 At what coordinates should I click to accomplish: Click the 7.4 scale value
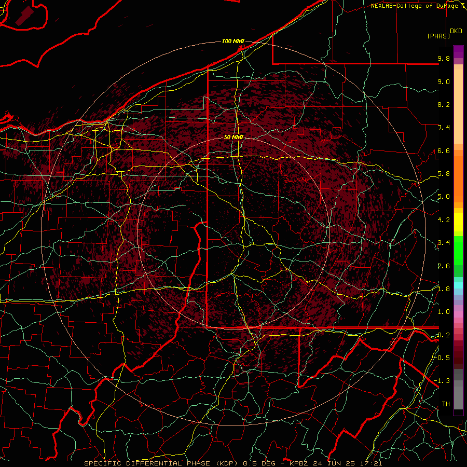click(x=444, y=128)
